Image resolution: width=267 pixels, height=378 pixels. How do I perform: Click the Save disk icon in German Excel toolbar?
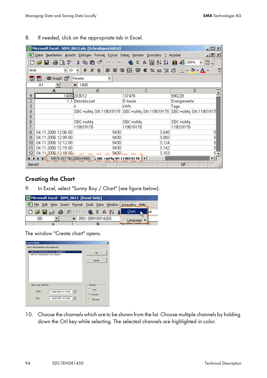(46, 62)
